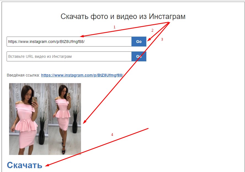
Task: Click the video URL input field
Action: [x=69, y=56]
